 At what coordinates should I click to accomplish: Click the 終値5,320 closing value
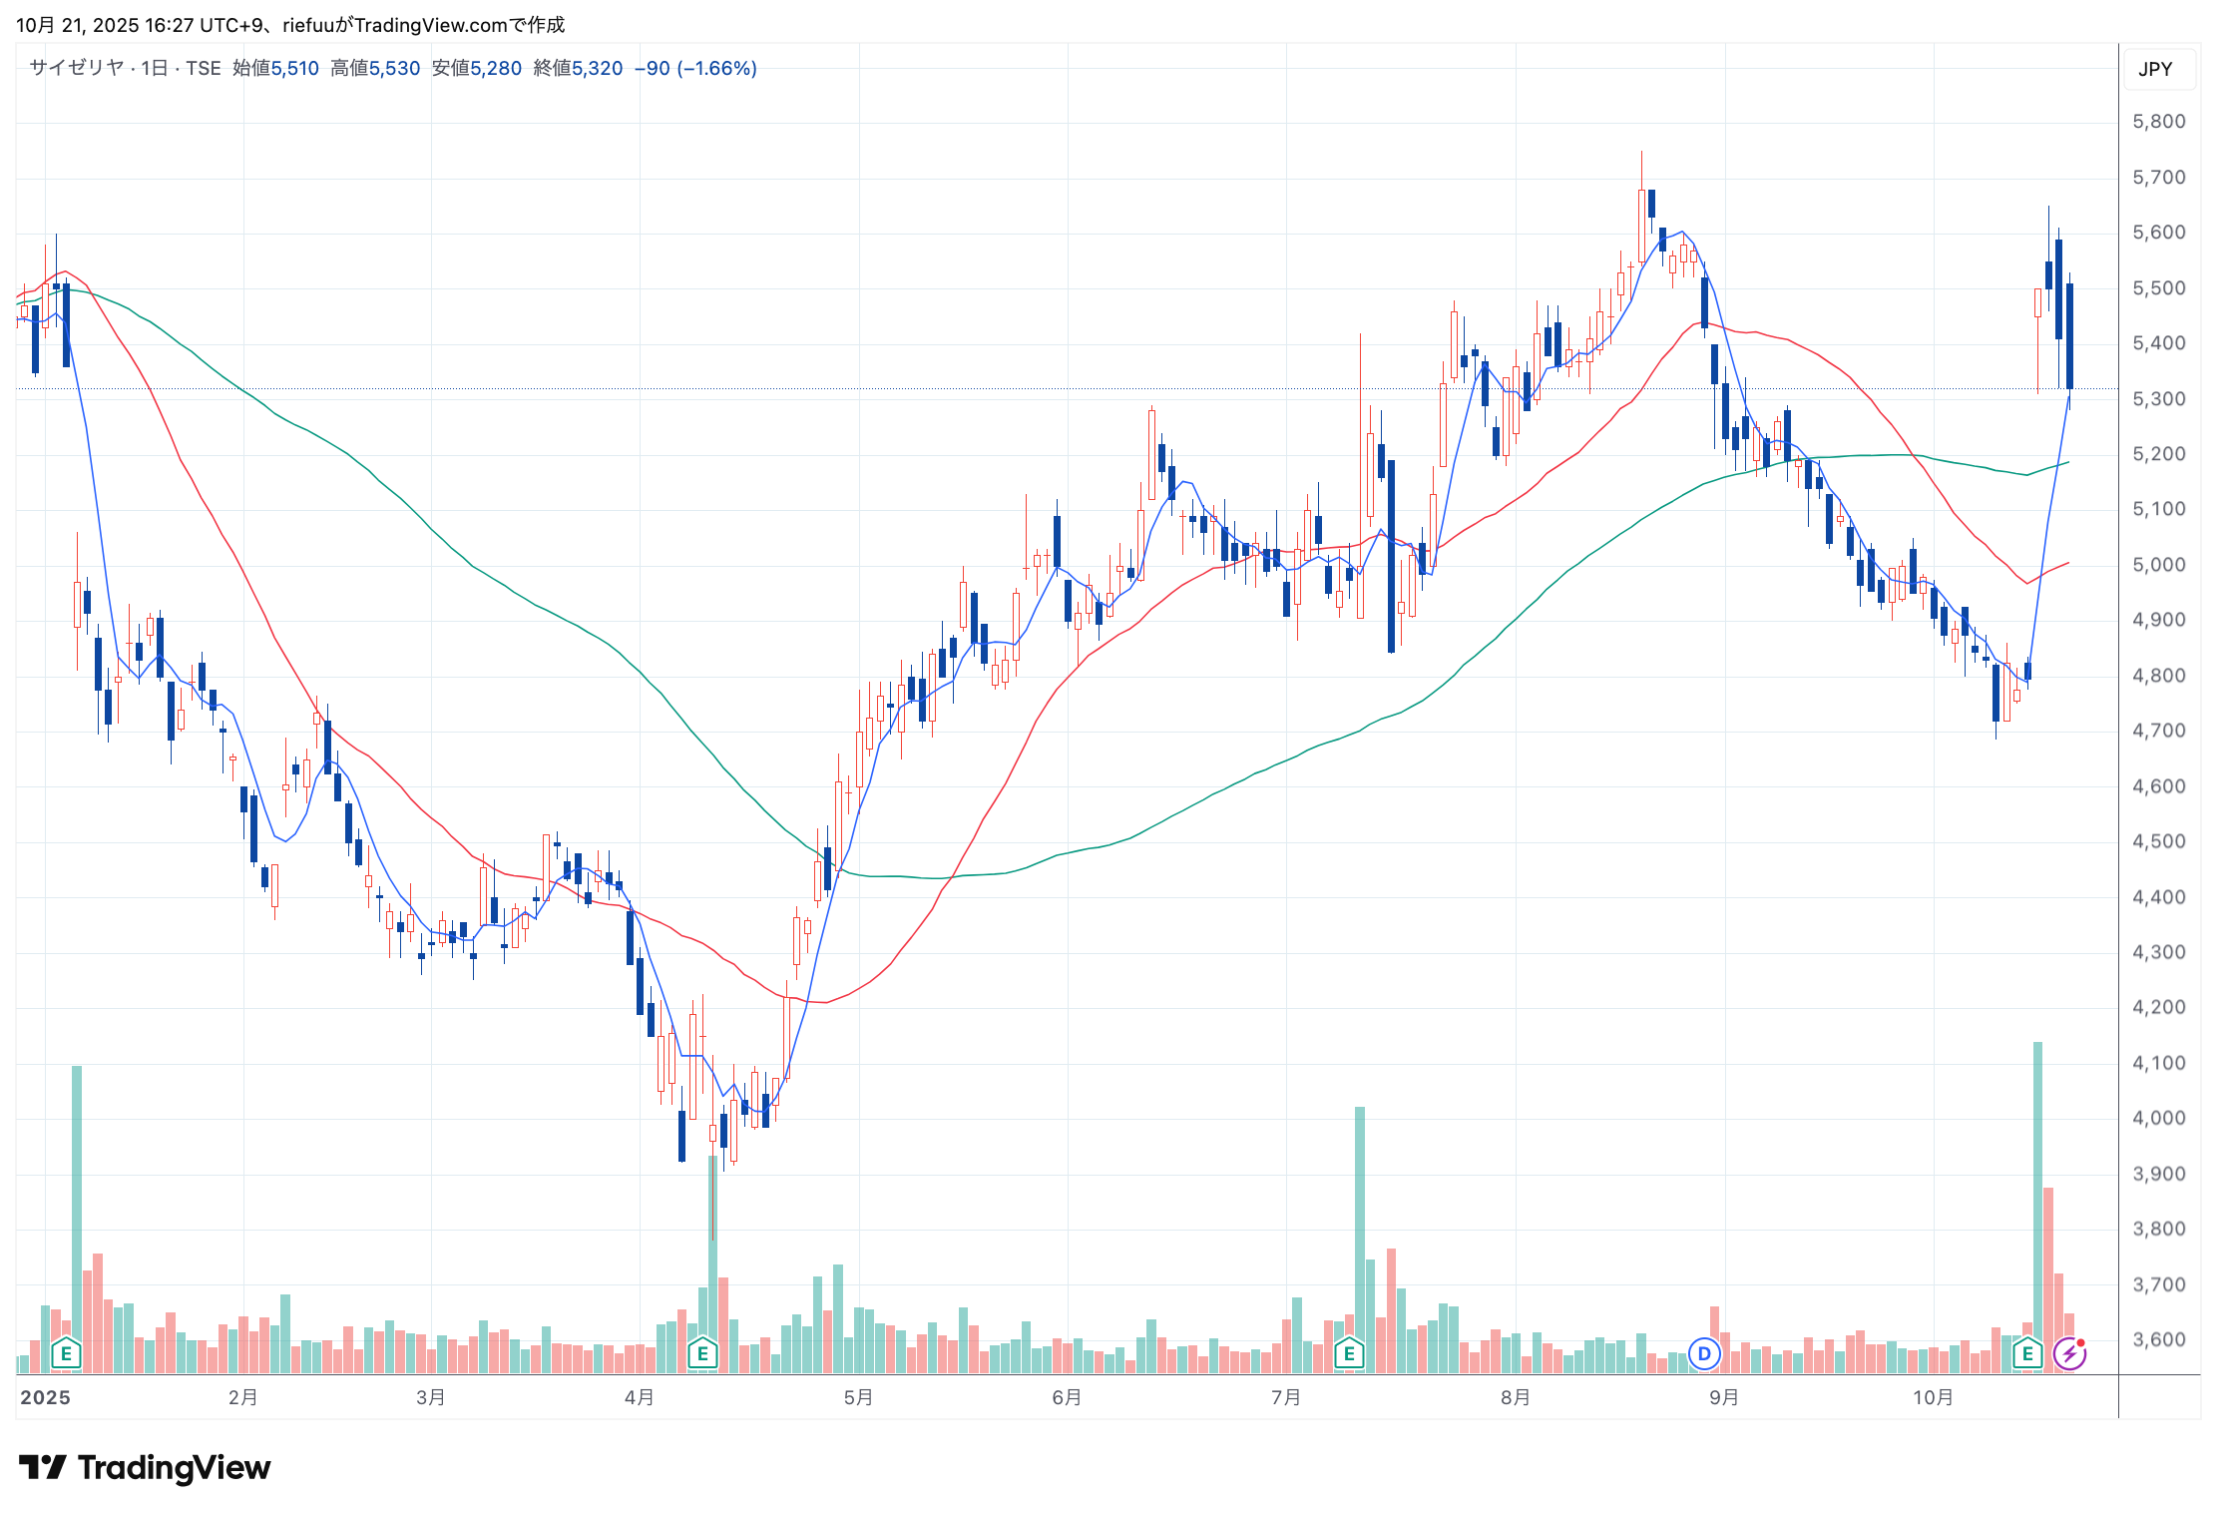(x=578, y=68)
